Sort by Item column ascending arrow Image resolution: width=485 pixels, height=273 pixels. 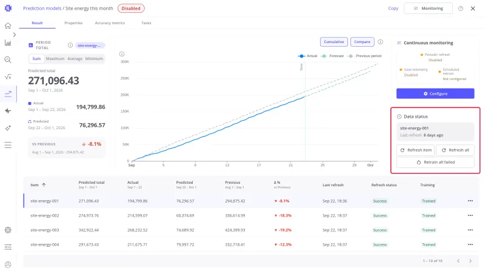(44, 185)
